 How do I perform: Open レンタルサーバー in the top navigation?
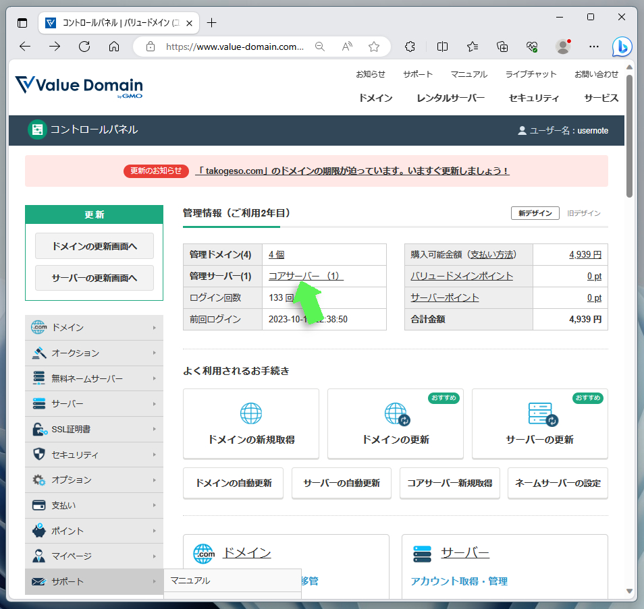tap(450, 98)
